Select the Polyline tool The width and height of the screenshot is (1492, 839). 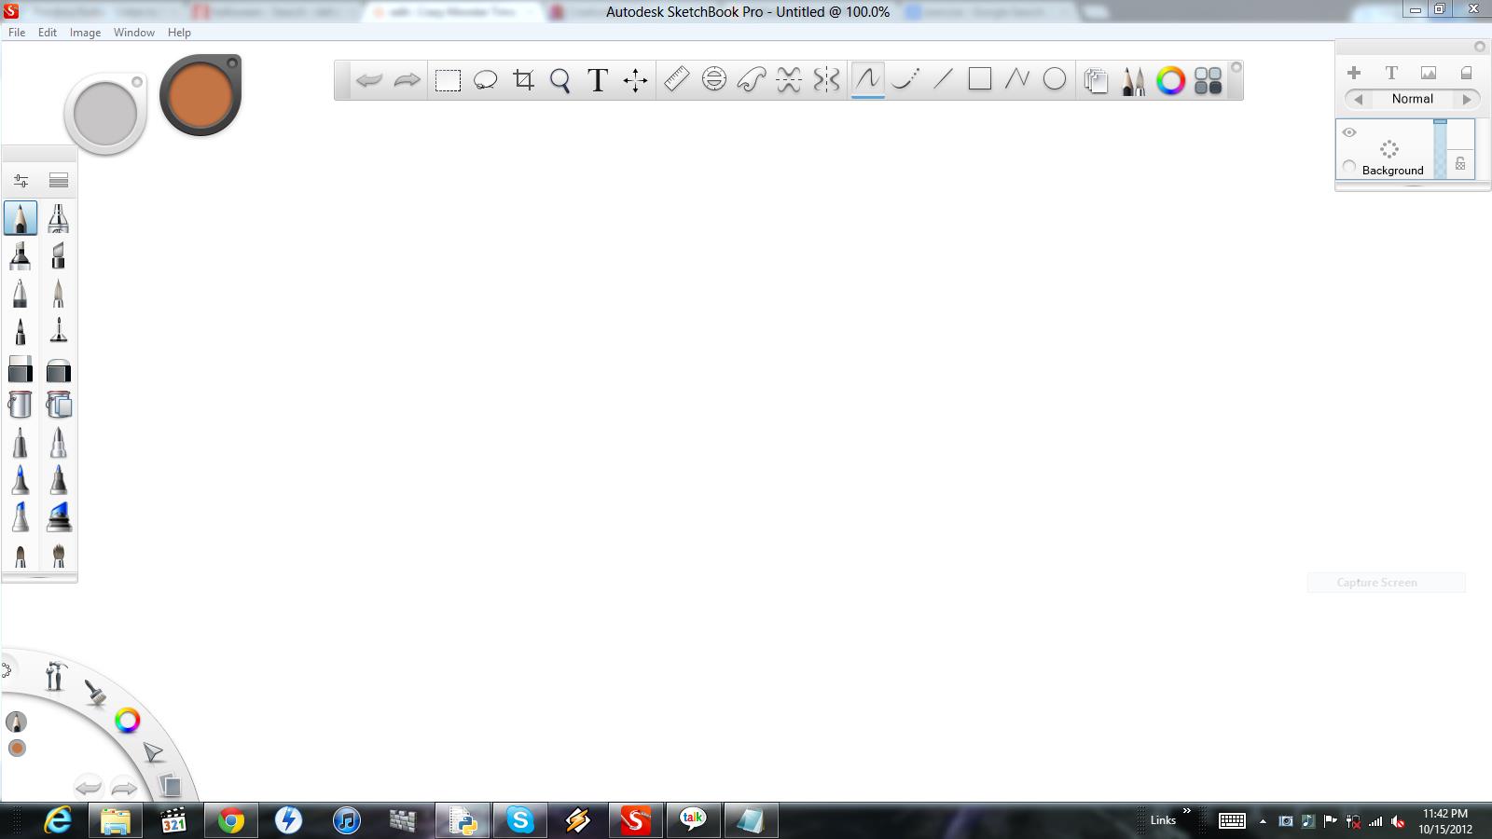(x=1017, y=80)
